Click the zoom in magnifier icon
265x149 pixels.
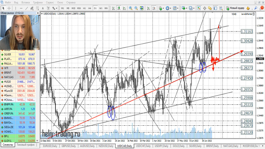pyautogui.click(x=131, y=8)
